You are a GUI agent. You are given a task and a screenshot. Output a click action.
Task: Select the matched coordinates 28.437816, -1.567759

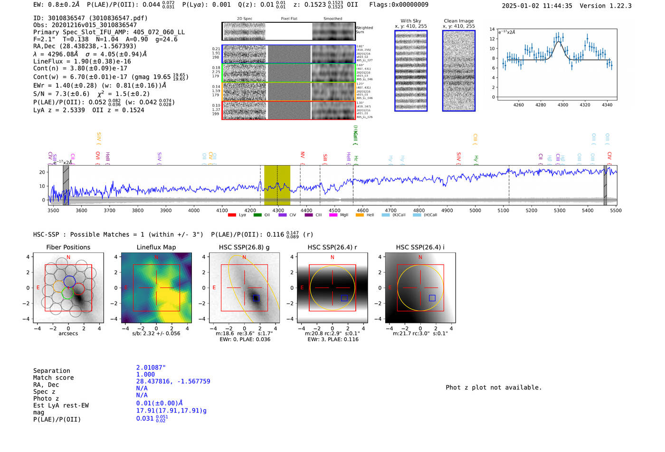[x=173, y=381]
